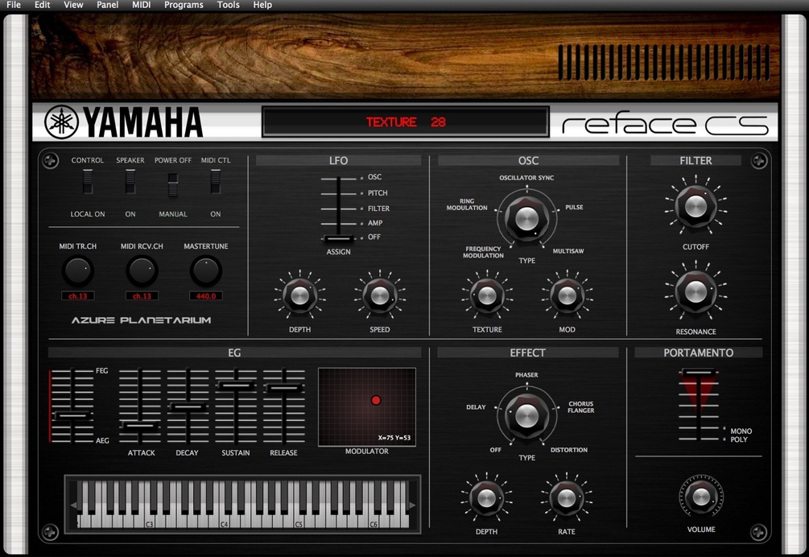Open the Tools menu

(x=228, y=5)
